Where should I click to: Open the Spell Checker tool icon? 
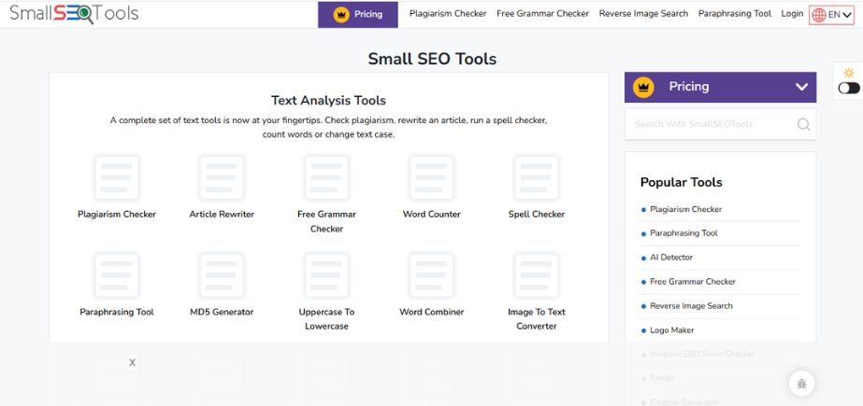(x=536, y=178)
